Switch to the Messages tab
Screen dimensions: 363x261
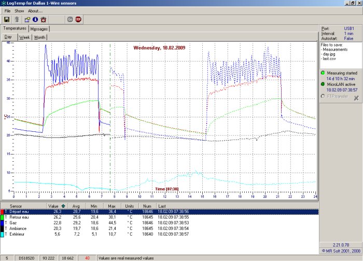pos(39,29)
